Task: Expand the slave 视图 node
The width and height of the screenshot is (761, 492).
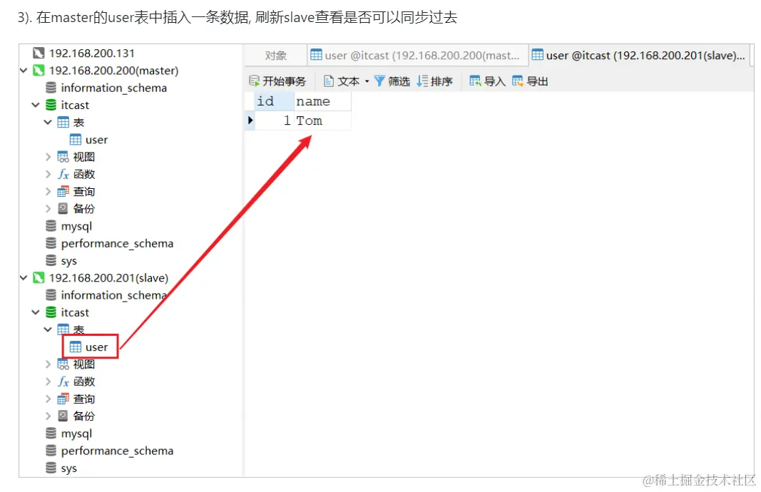Action: [48, 364]
